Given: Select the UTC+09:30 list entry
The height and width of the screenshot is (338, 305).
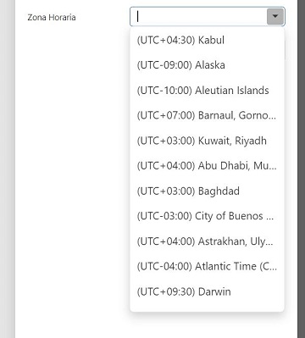Looking at the screenshot, I should click(207, 291).
